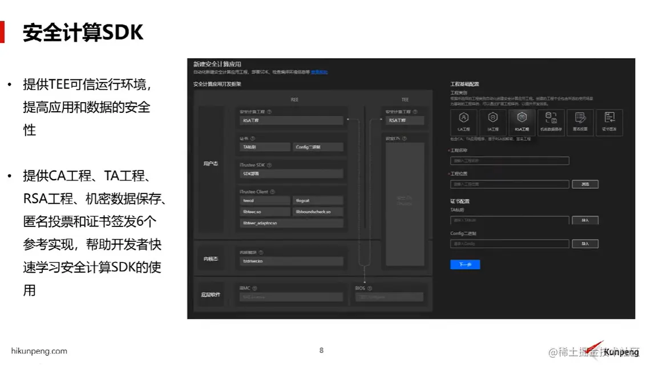The height and width of the screenshot is (369, 651).
Task: Click the large 安全OS panel
Action: point(405,204)
